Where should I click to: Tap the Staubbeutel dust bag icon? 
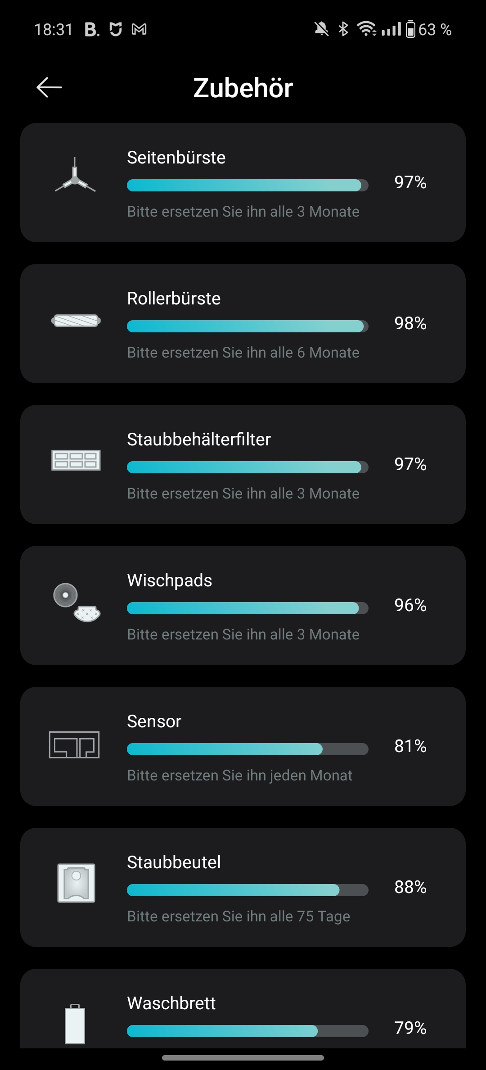tap(76, 883)
